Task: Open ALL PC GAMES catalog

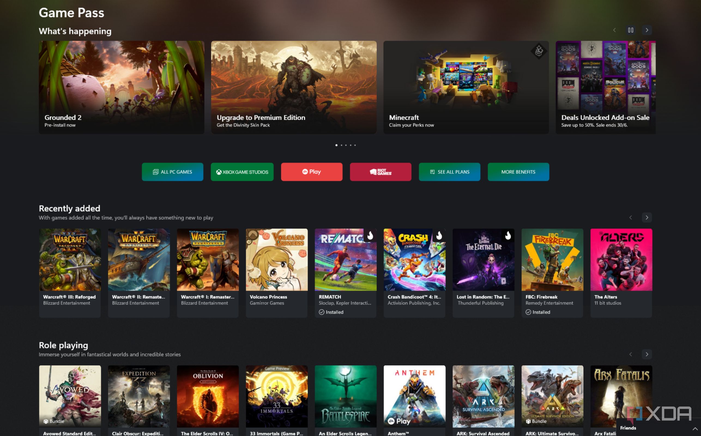Action: click(x=173, y=172)
